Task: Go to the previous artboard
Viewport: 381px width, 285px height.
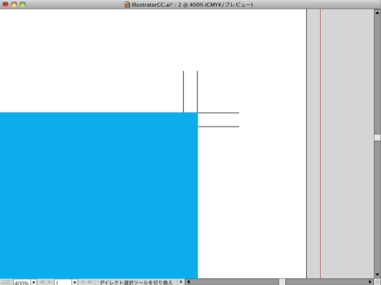Action: (50, 282)
